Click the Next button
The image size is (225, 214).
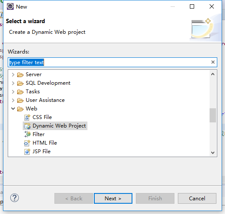click(x=113, y=198)
